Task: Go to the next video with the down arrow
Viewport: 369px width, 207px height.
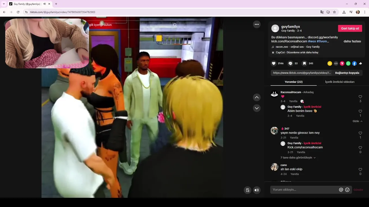Action: (x=257, y=108)
